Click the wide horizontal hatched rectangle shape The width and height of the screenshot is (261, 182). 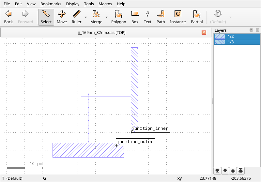(88, 150)
